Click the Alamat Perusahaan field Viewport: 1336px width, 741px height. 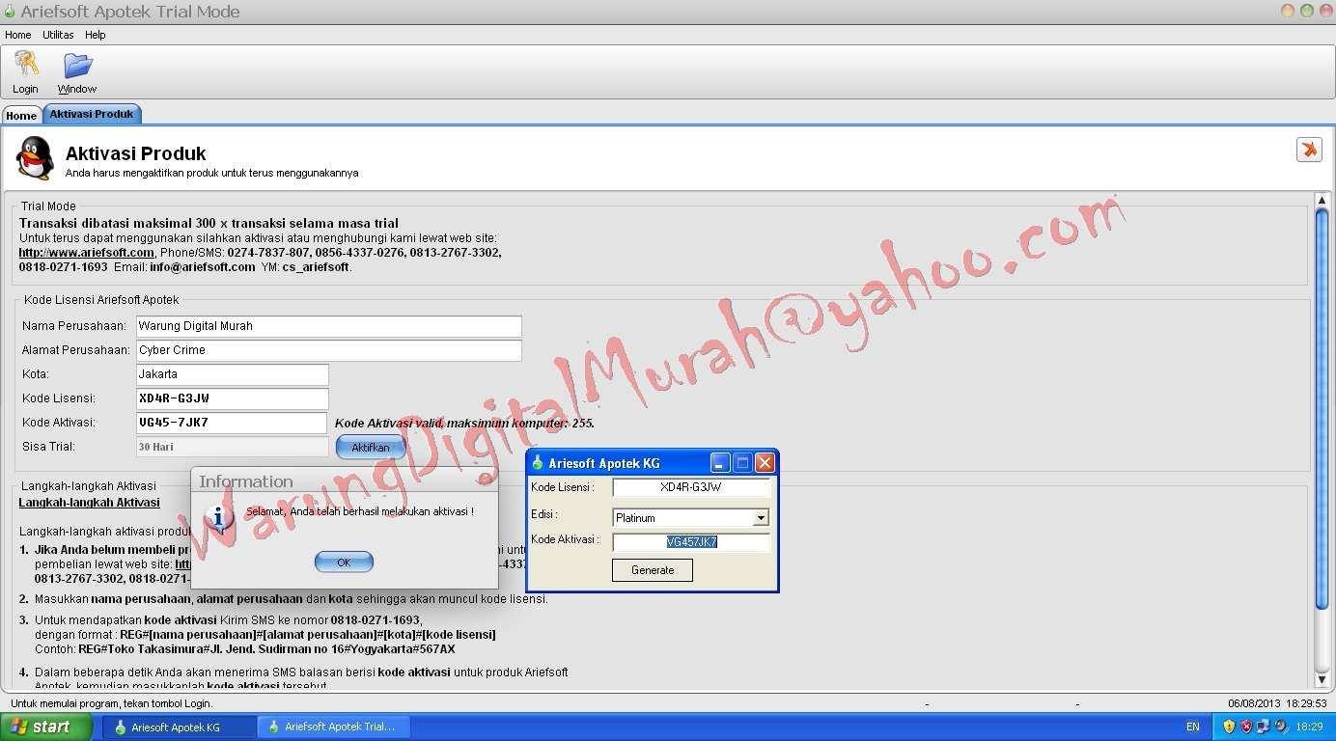(329, 350)
